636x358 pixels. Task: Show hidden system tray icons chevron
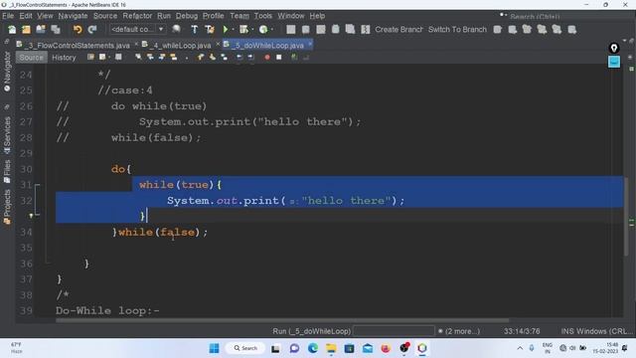(520, 348)
